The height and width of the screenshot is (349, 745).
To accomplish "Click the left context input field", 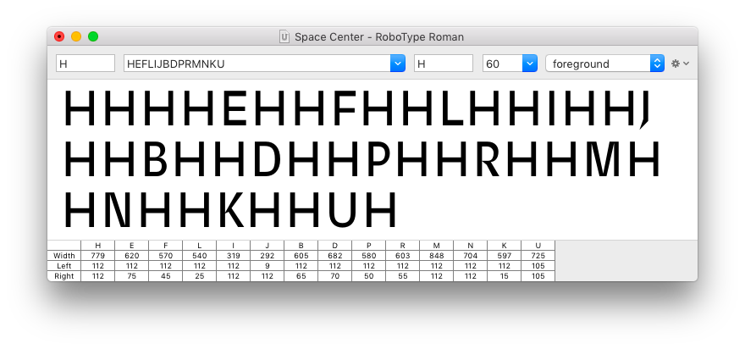I will pos(86,64).
